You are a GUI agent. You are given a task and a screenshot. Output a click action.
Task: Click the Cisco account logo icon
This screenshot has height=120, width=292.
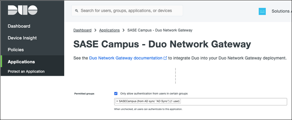click(x=262, y=11)
